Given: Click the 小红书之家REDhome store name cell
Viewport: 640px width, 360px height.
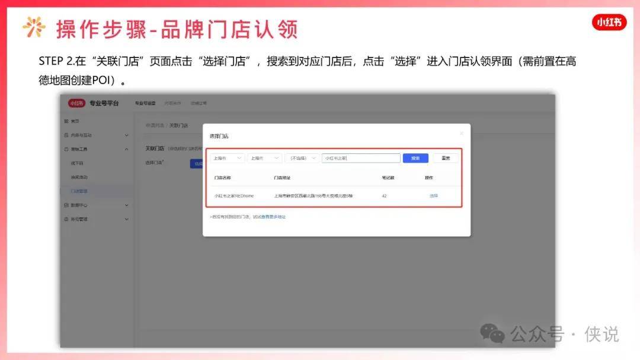Looking at the screenshot, I should tap(234, 196).
